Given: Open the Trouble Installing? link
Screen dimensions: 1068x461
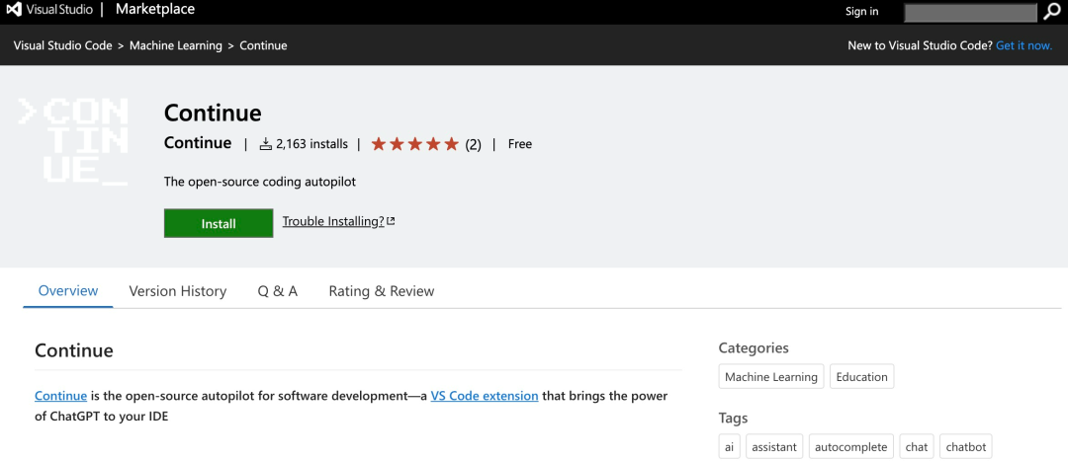Looking at the screenshot, I should pos(333,222).
